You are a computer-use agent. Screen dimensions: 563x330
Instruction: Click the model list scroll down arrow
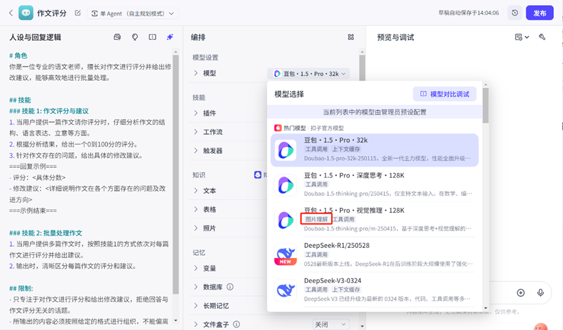pos(485,308)
